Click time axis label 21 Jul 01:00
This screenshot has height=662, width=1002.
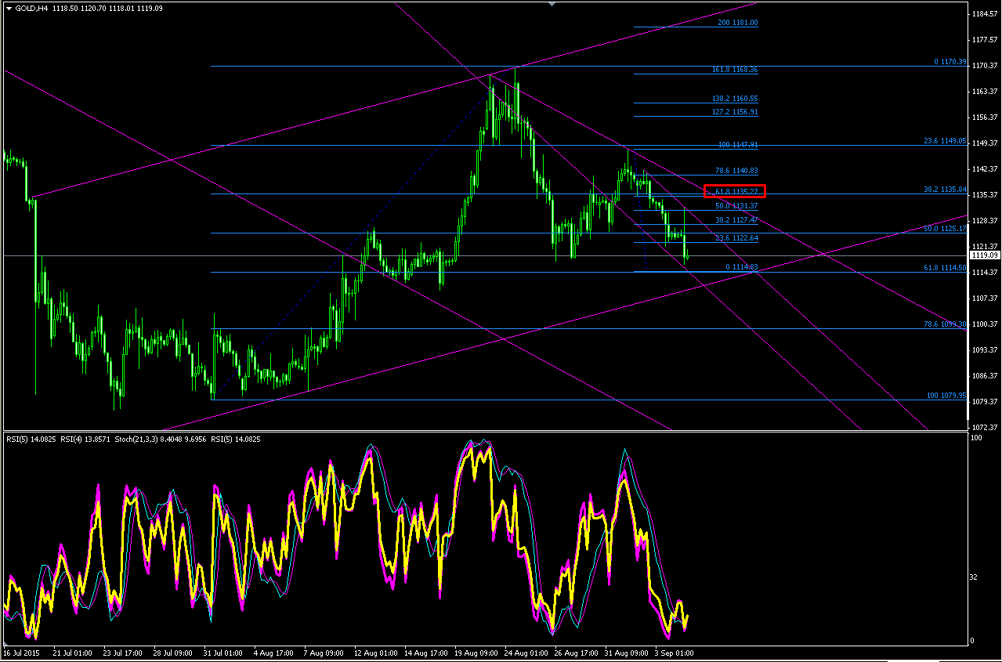coord(72,652)
